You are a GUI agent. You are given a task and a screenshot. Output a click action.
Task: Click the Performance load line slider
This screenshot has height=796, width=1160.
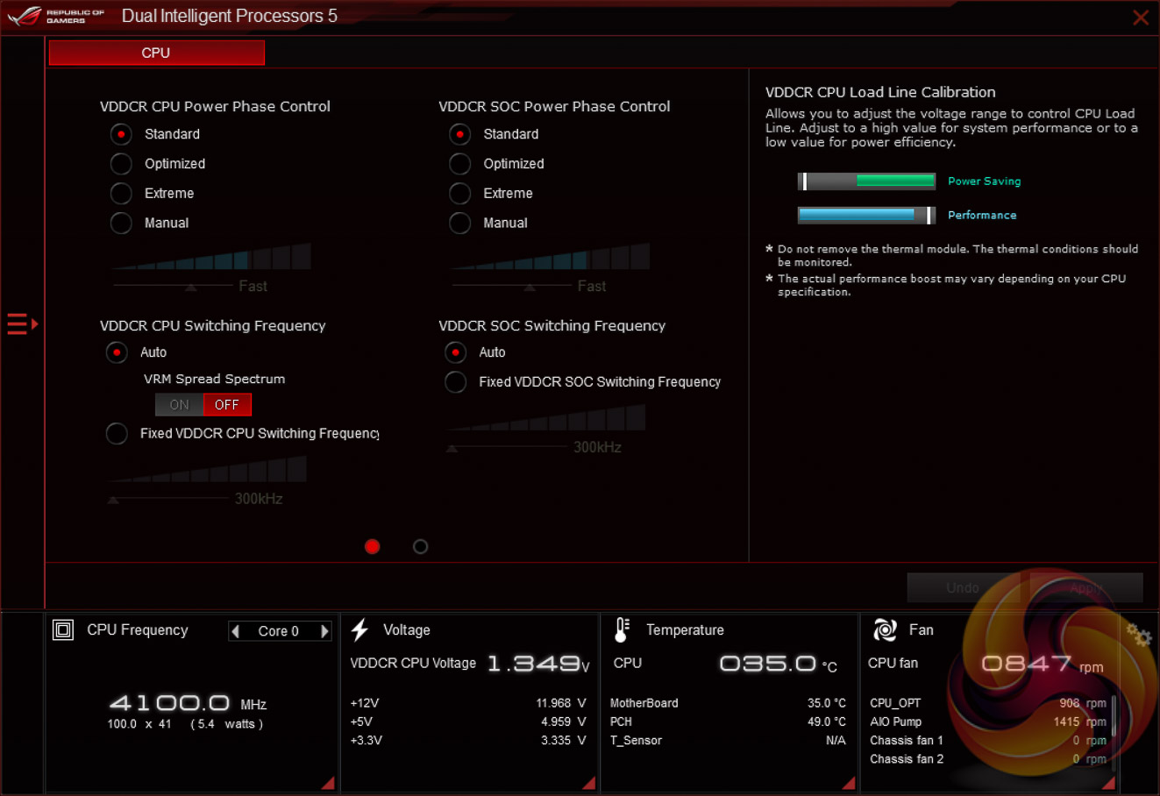867,215
